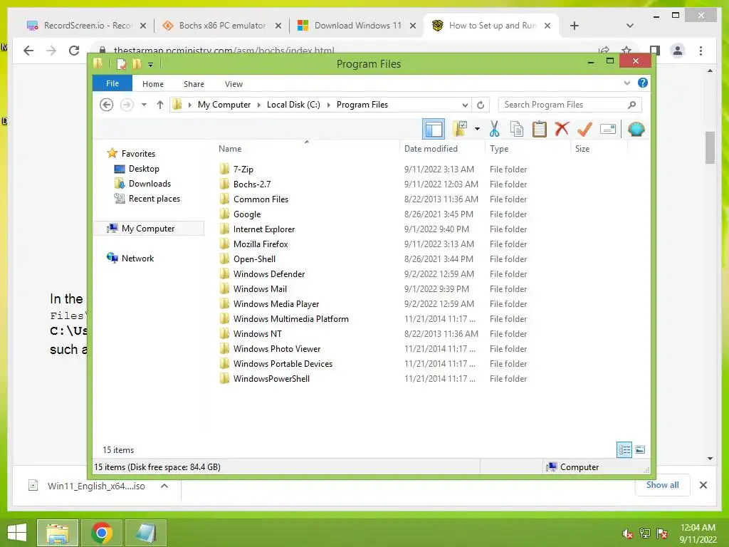Image resolution: width=729 pixels, height=547 pixels.
Task: Refresh the Program Files folder view
Action: pos(481,105)
